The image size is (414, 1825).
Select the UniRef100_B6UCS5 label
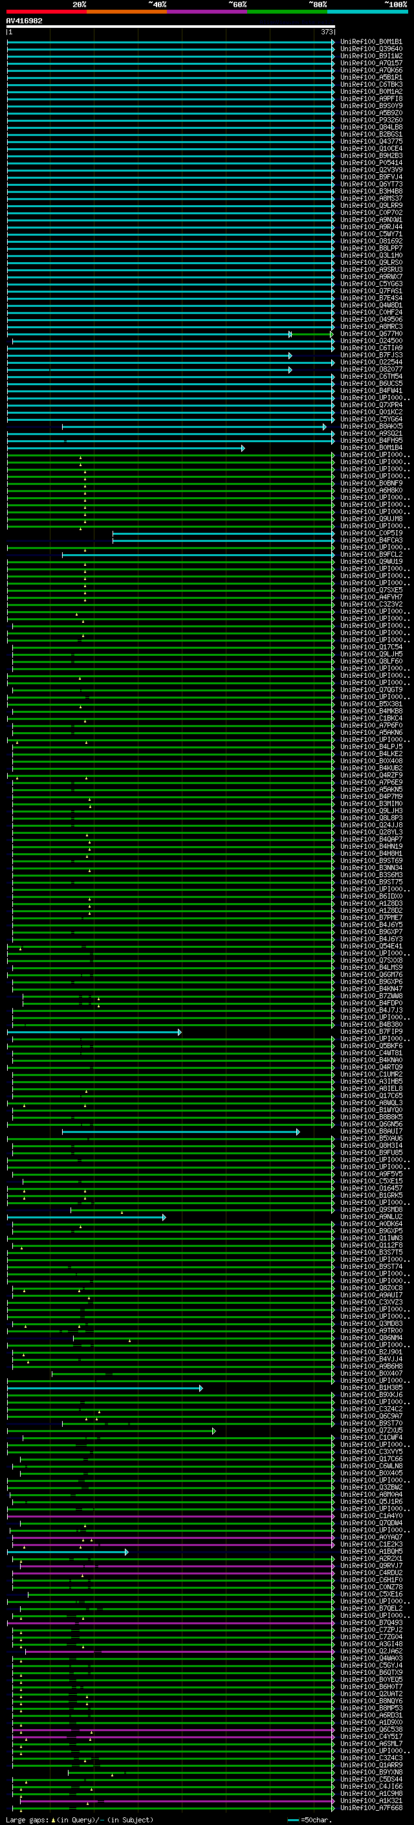(371, 384)
